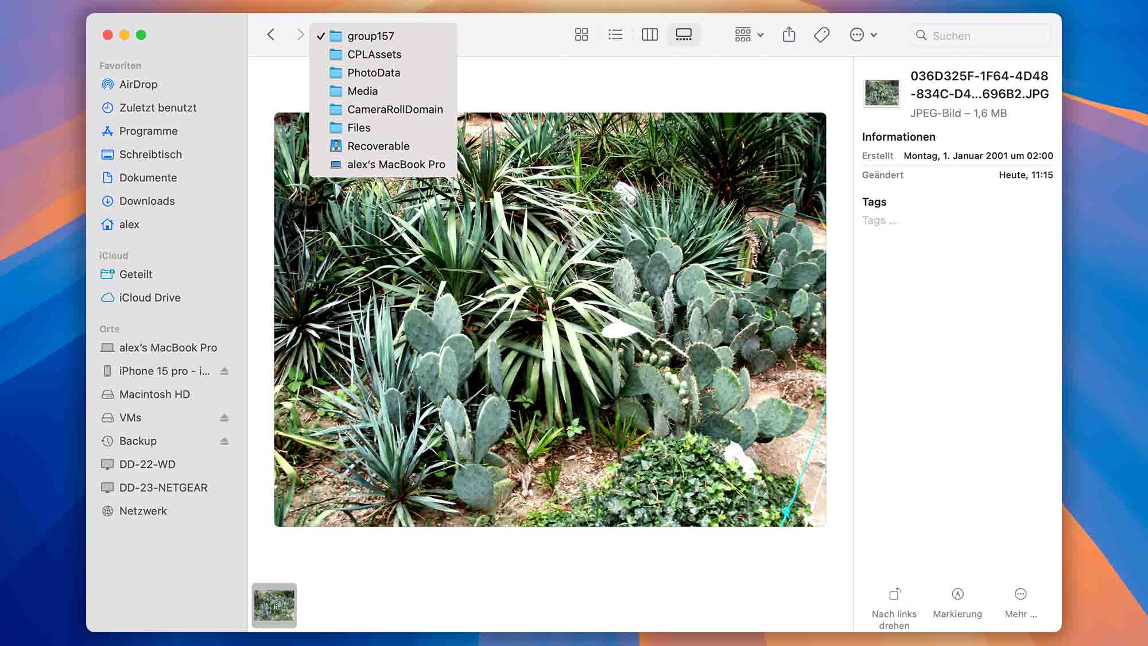Click the Suchen search field
The width and height of the screenshot is (1148, 646).
[980, 36]
